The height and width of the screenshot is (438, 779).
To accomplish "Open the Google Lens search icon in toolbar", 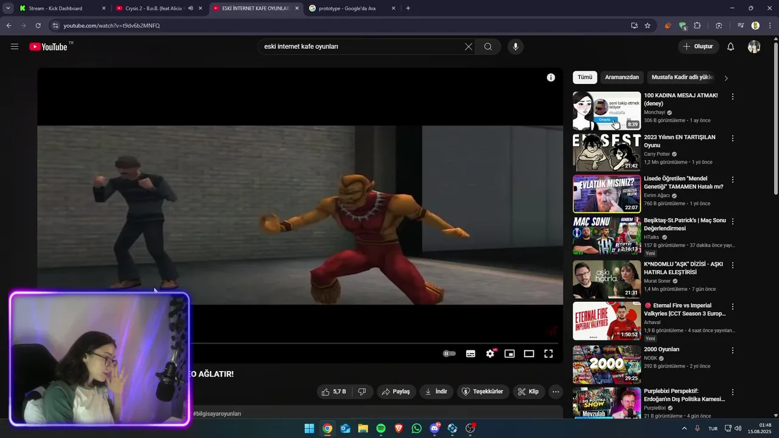I will point(719,26).
